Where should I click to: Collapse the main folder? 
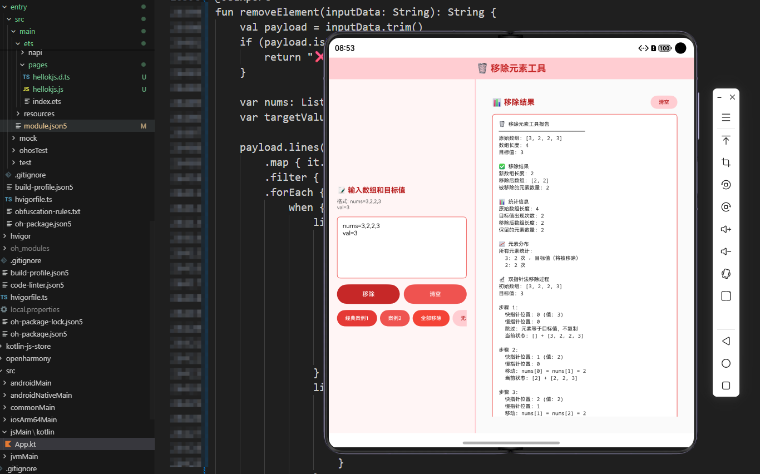(x=13, y=31)
